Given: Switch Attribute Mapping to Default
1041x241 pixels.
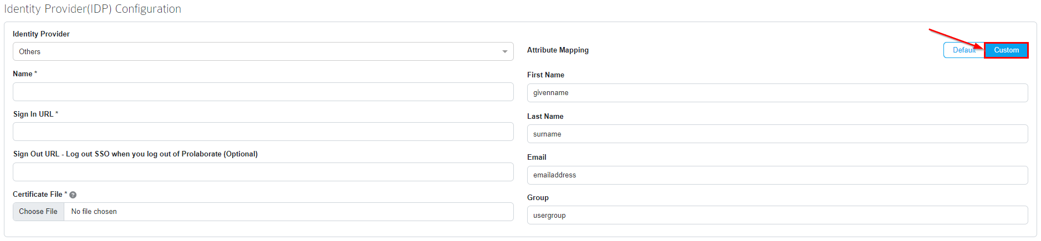Looking at the screenshot, I should coord(964,50).
